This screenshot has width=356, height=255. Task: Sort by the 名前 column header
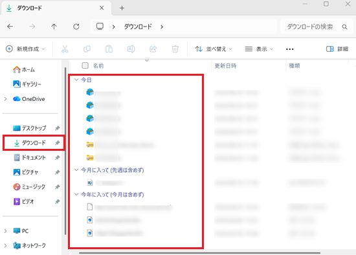(x=98, y=66)
